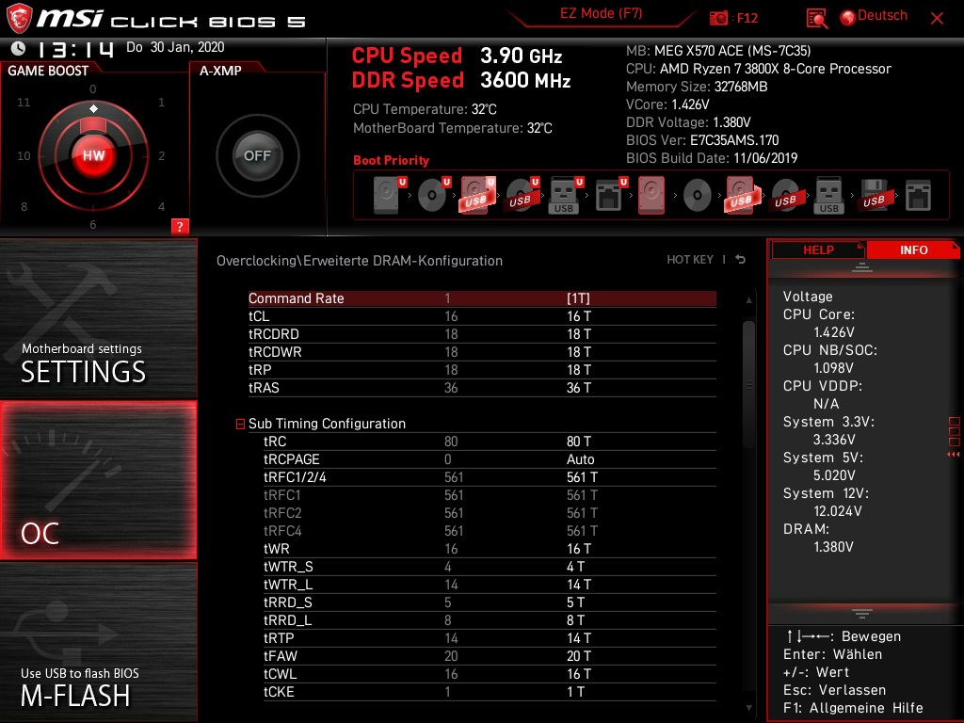
Task: Click the clock icon beside the time
Action: (19, 48)
